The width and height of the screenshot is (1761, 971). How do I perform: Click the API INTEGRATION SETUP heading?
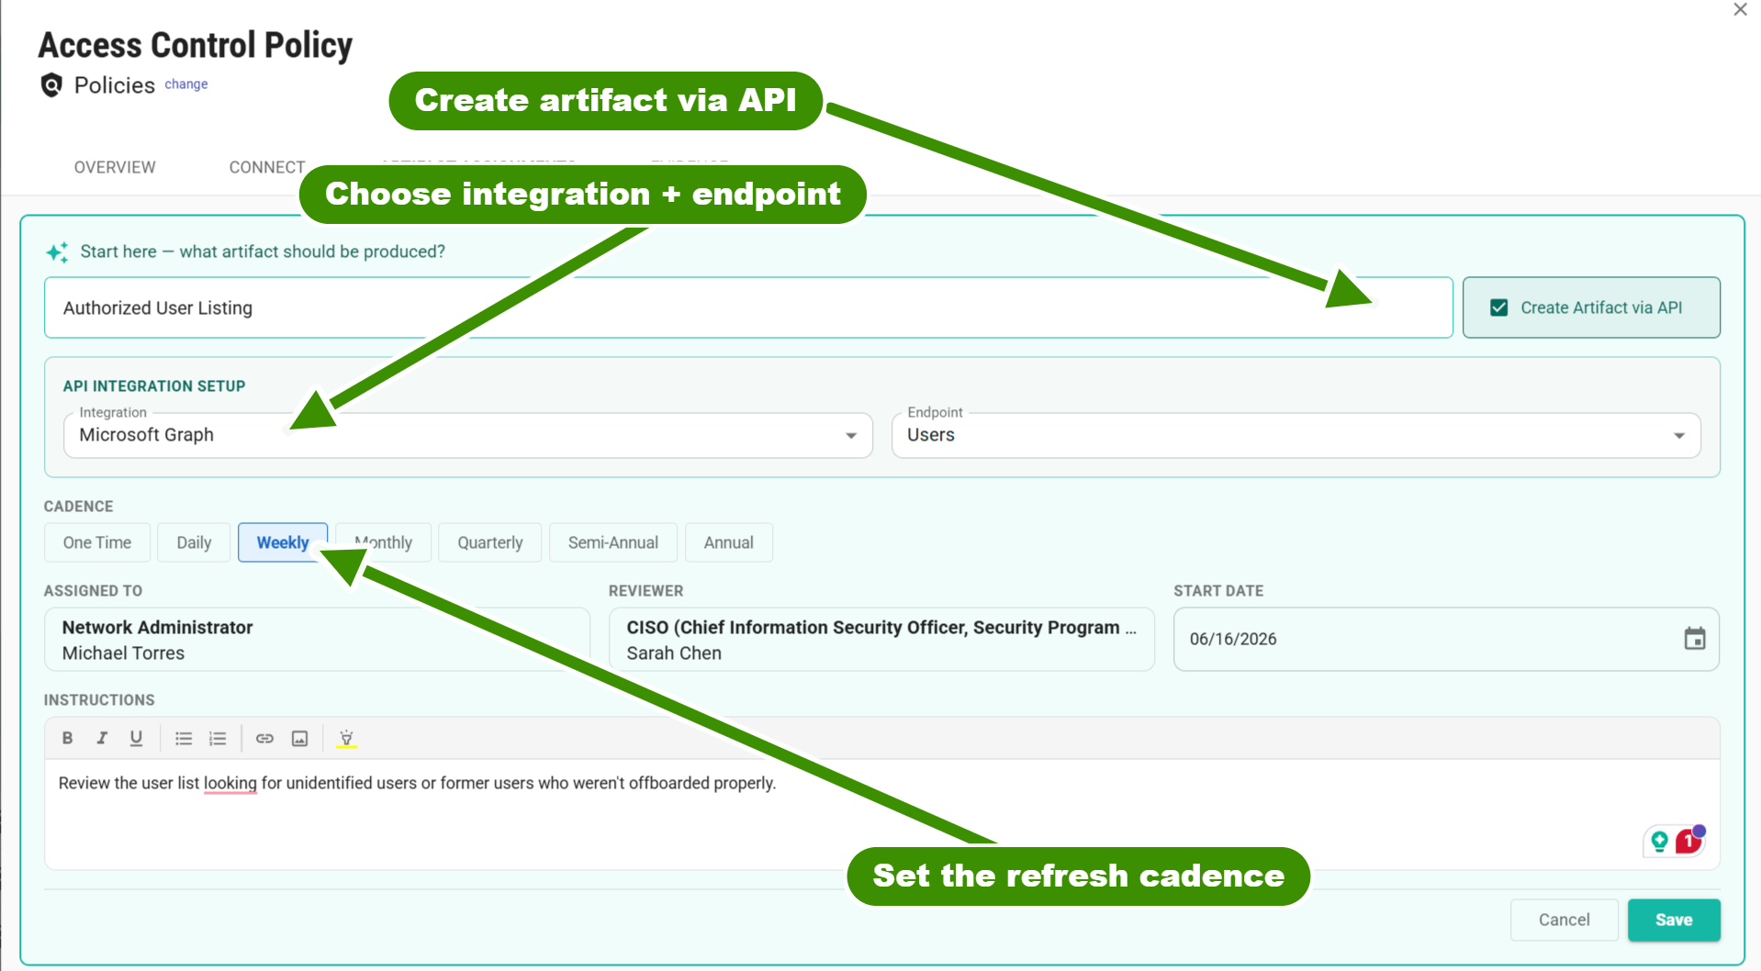click(x=154, y=386)
